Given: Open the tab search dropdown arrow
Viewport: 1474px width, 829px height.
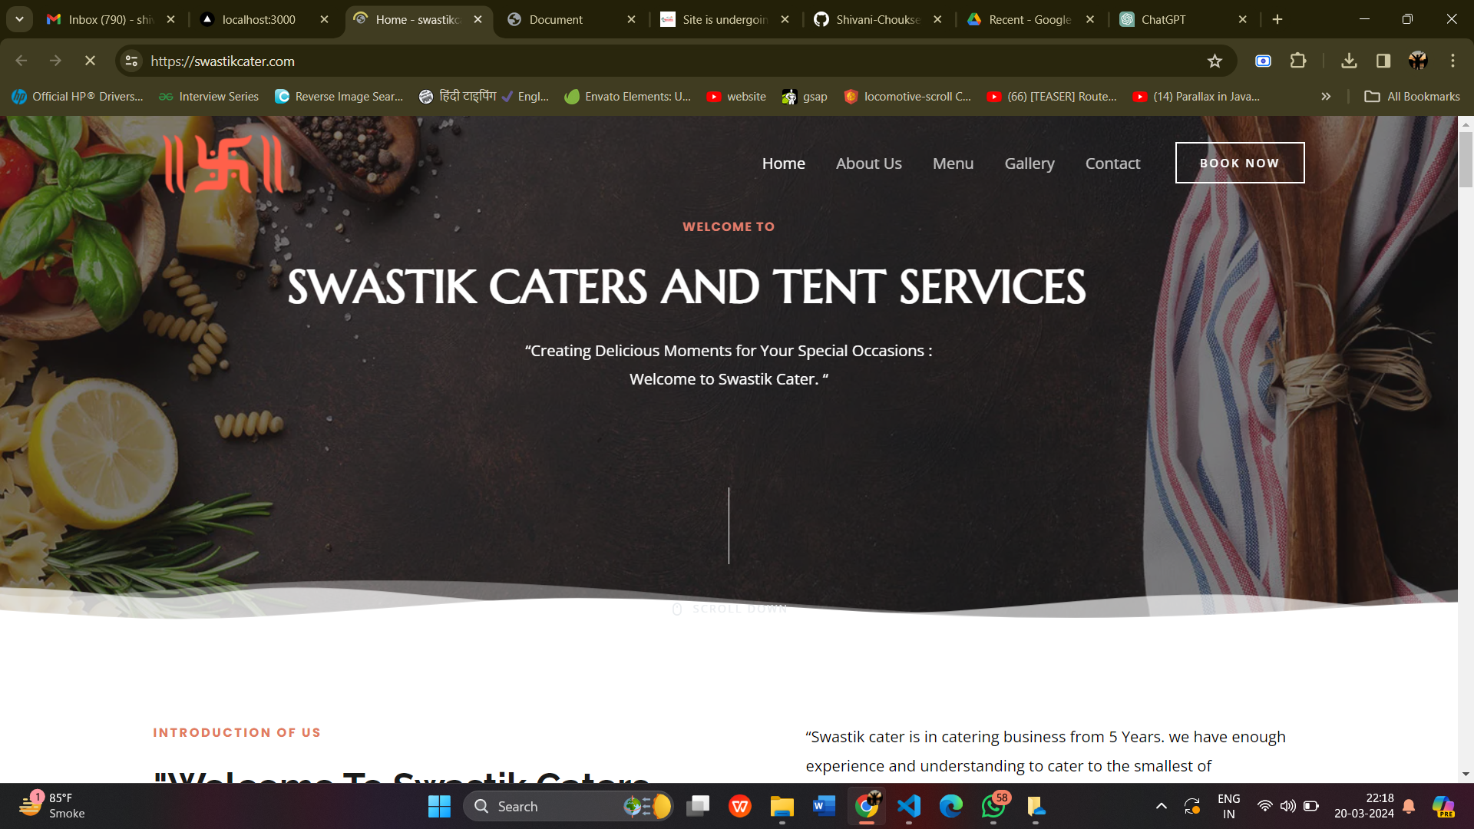Looking at the screenshot, I should [19, 19].
